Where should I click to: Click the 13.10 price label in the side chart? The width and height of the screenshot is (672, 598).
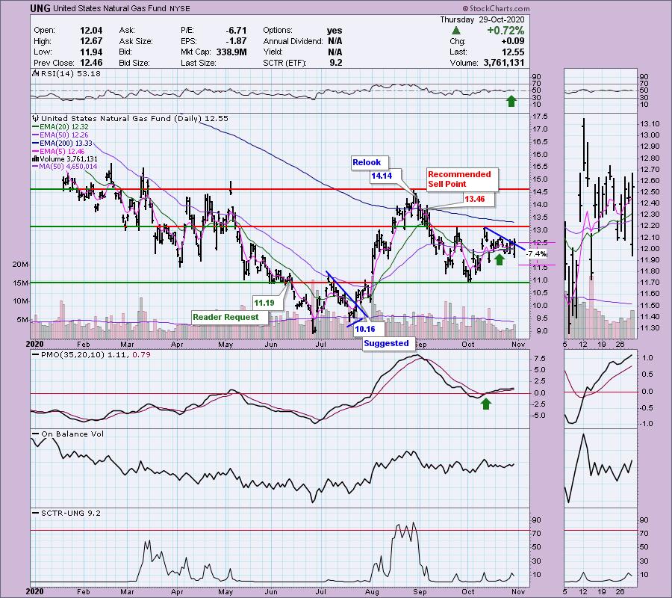(650, 124)
